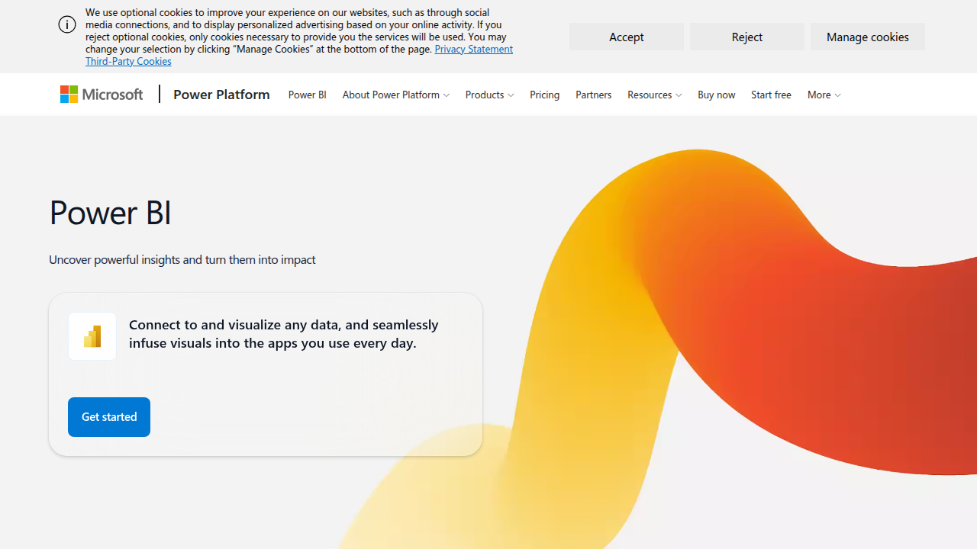The height and width of the screenshot is (549, 977).
Task: Open the Privacy Statement link
Action: coord(473,49)
